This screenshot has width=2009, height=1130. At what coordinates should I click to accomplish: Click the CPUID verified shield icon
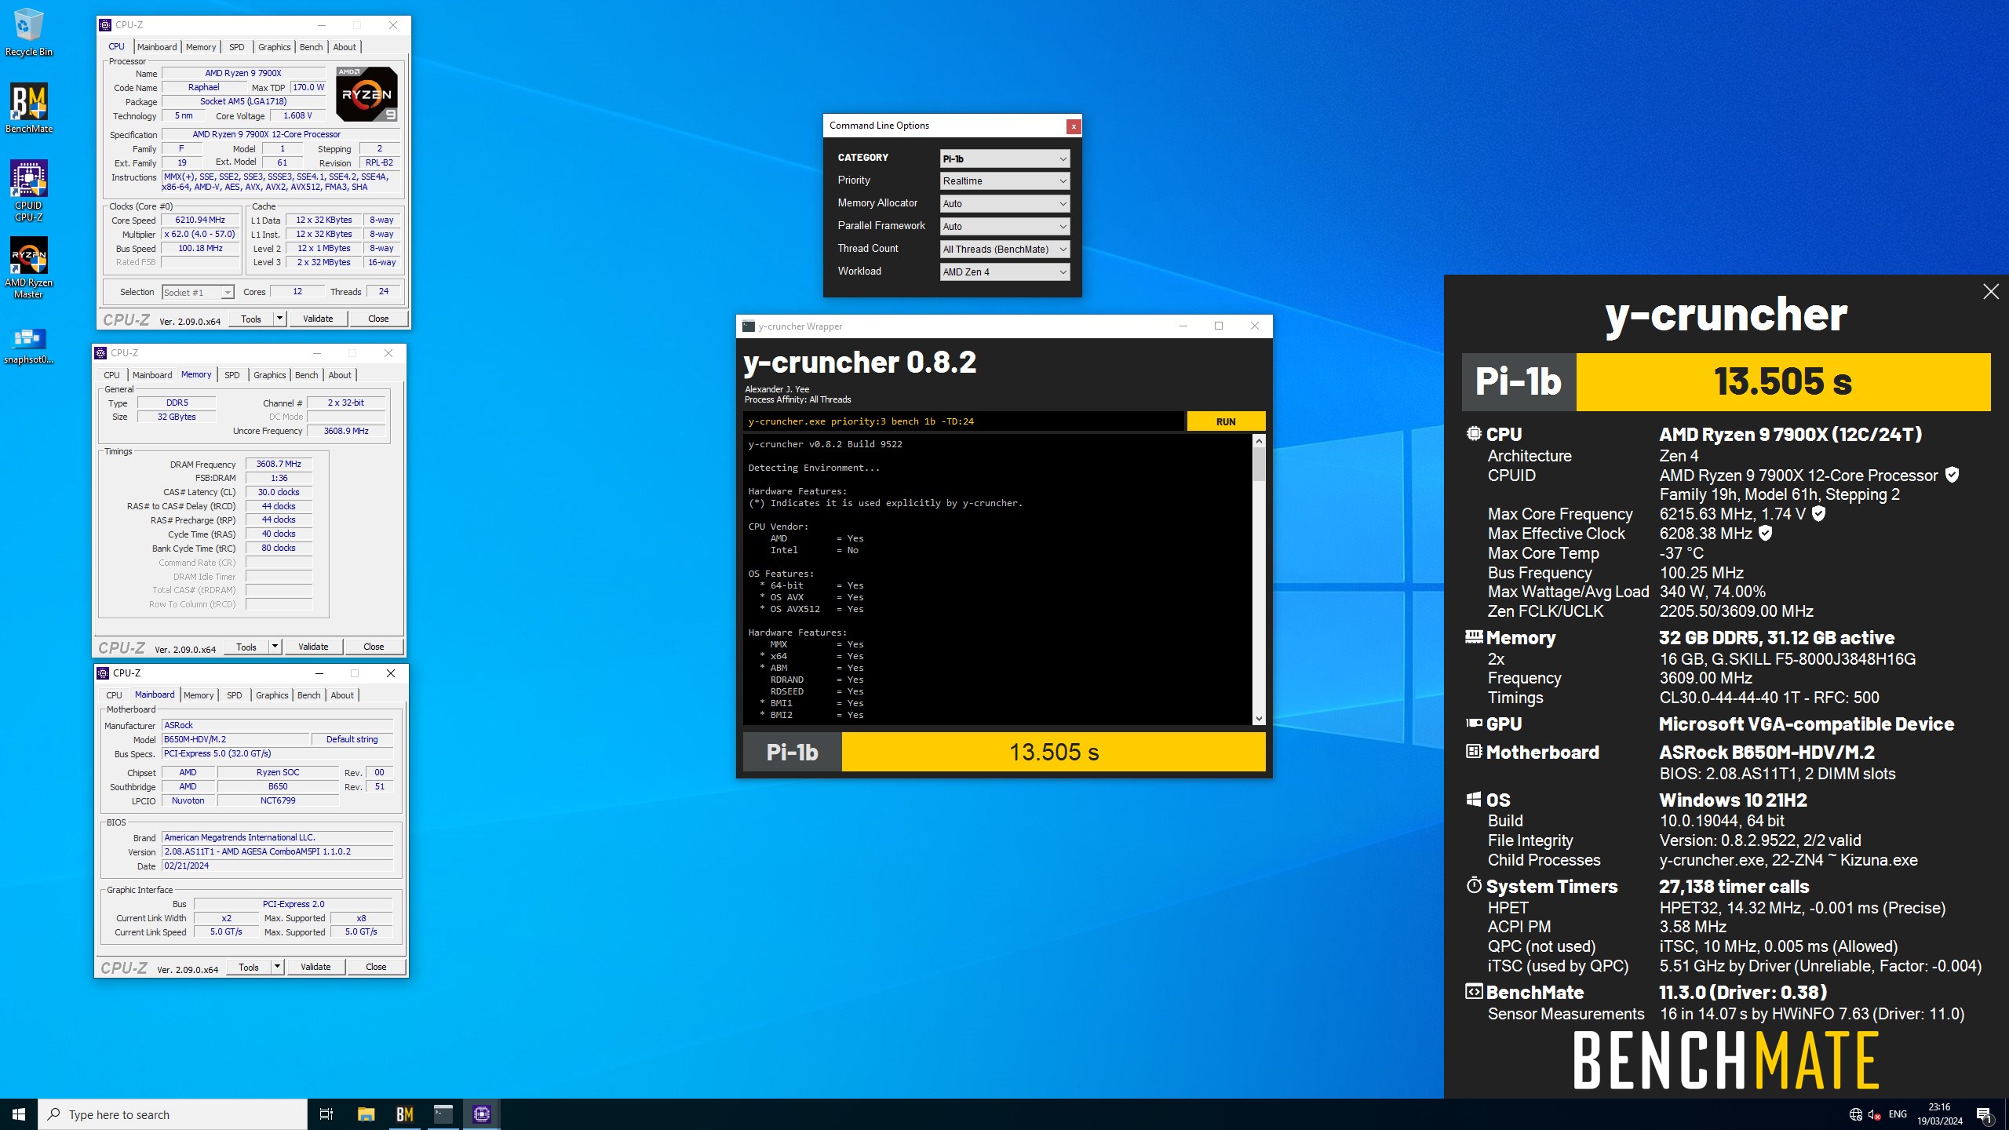(x=1952, y=475)
